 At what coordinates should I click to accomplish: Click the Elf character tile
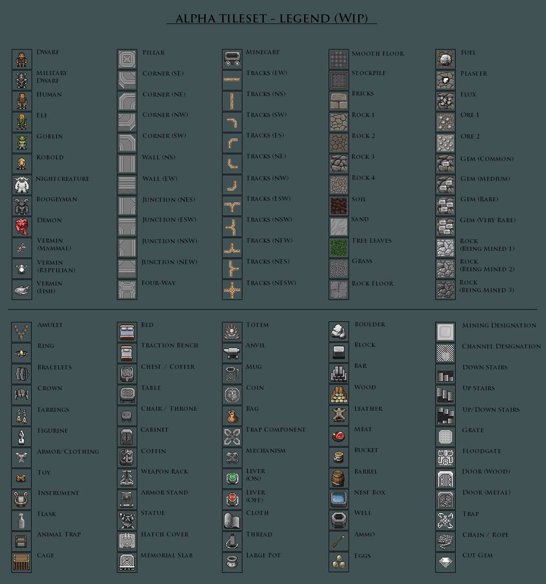coord(21,122)
